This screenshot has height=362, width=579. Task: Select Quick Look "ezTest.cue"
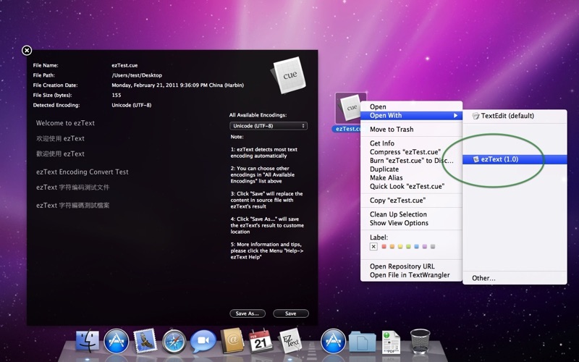tap(411, 187)
